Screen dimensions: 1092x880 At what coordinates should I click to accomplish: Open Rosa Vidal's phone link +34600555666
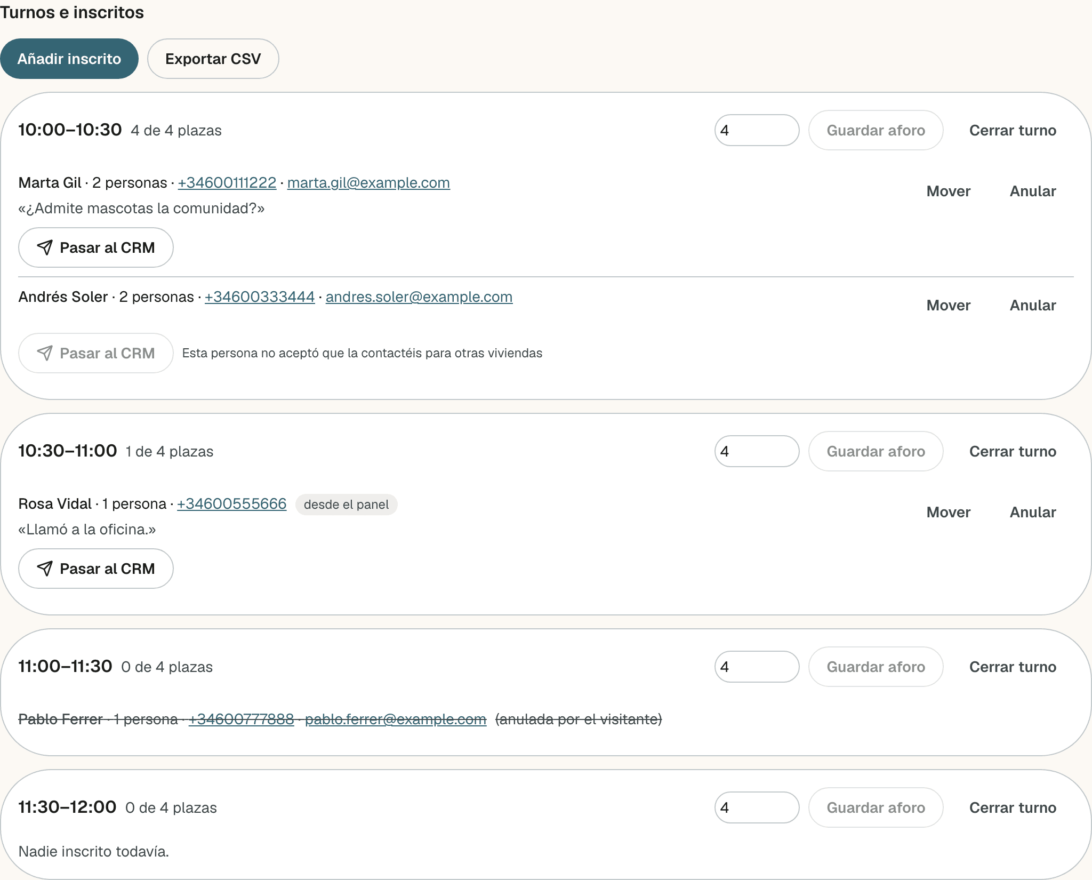232,503
